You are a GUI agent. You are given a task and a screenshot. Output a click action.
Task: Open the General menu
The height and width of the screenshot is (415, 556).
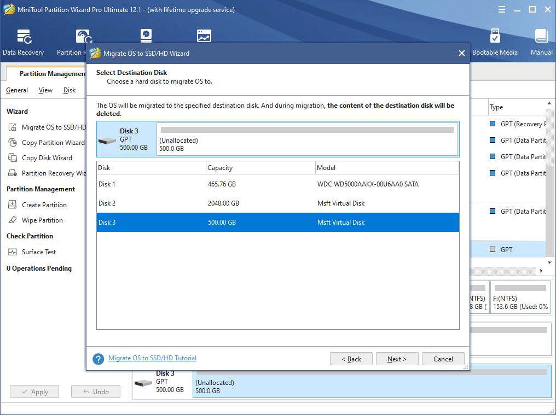tap(16, 90)
